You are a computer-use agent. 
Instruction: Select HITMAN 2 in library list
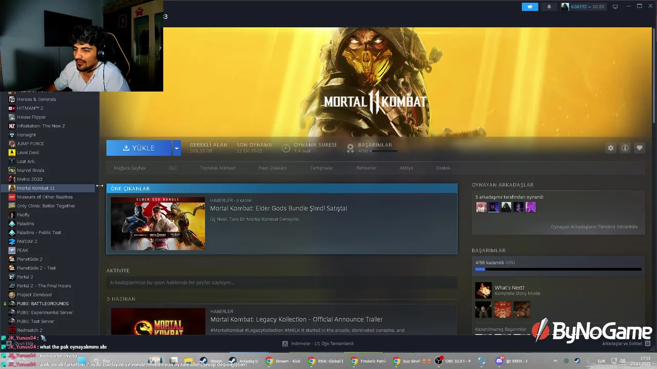pos(30,108)
